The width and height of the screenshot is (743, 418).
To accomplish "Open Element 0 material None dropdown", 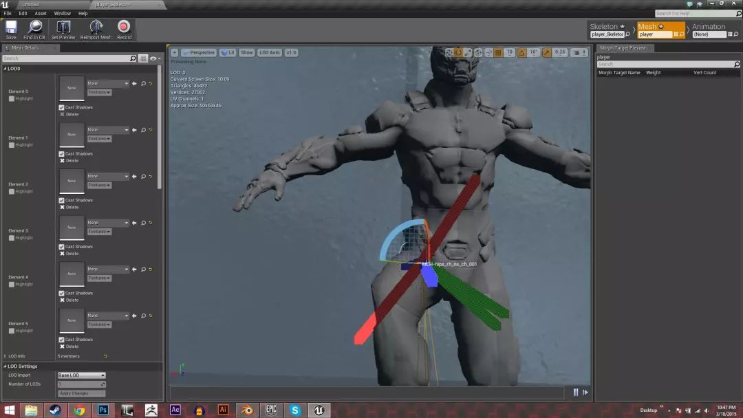I will [107, 83].
